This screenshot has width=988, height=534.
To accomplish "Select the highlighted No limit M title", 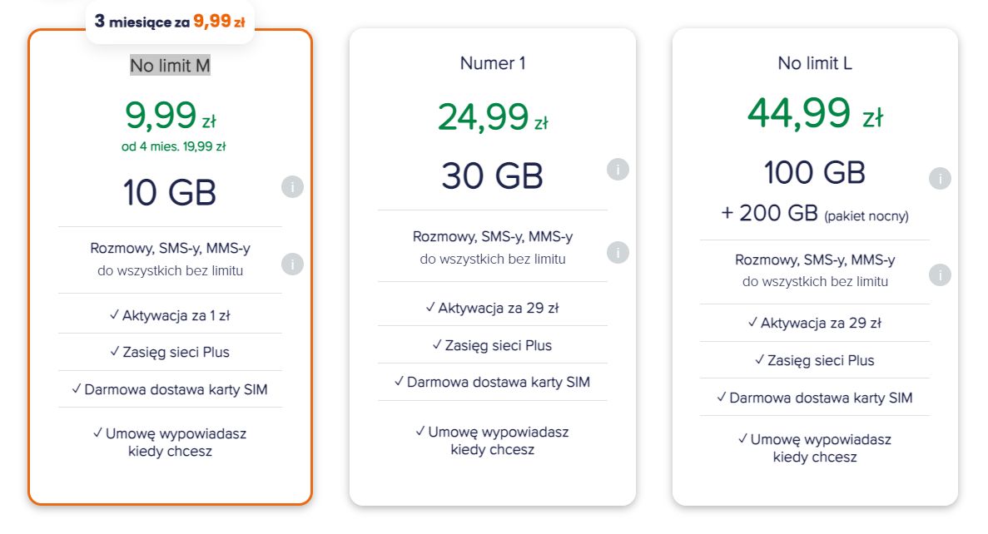I will 170,65.
